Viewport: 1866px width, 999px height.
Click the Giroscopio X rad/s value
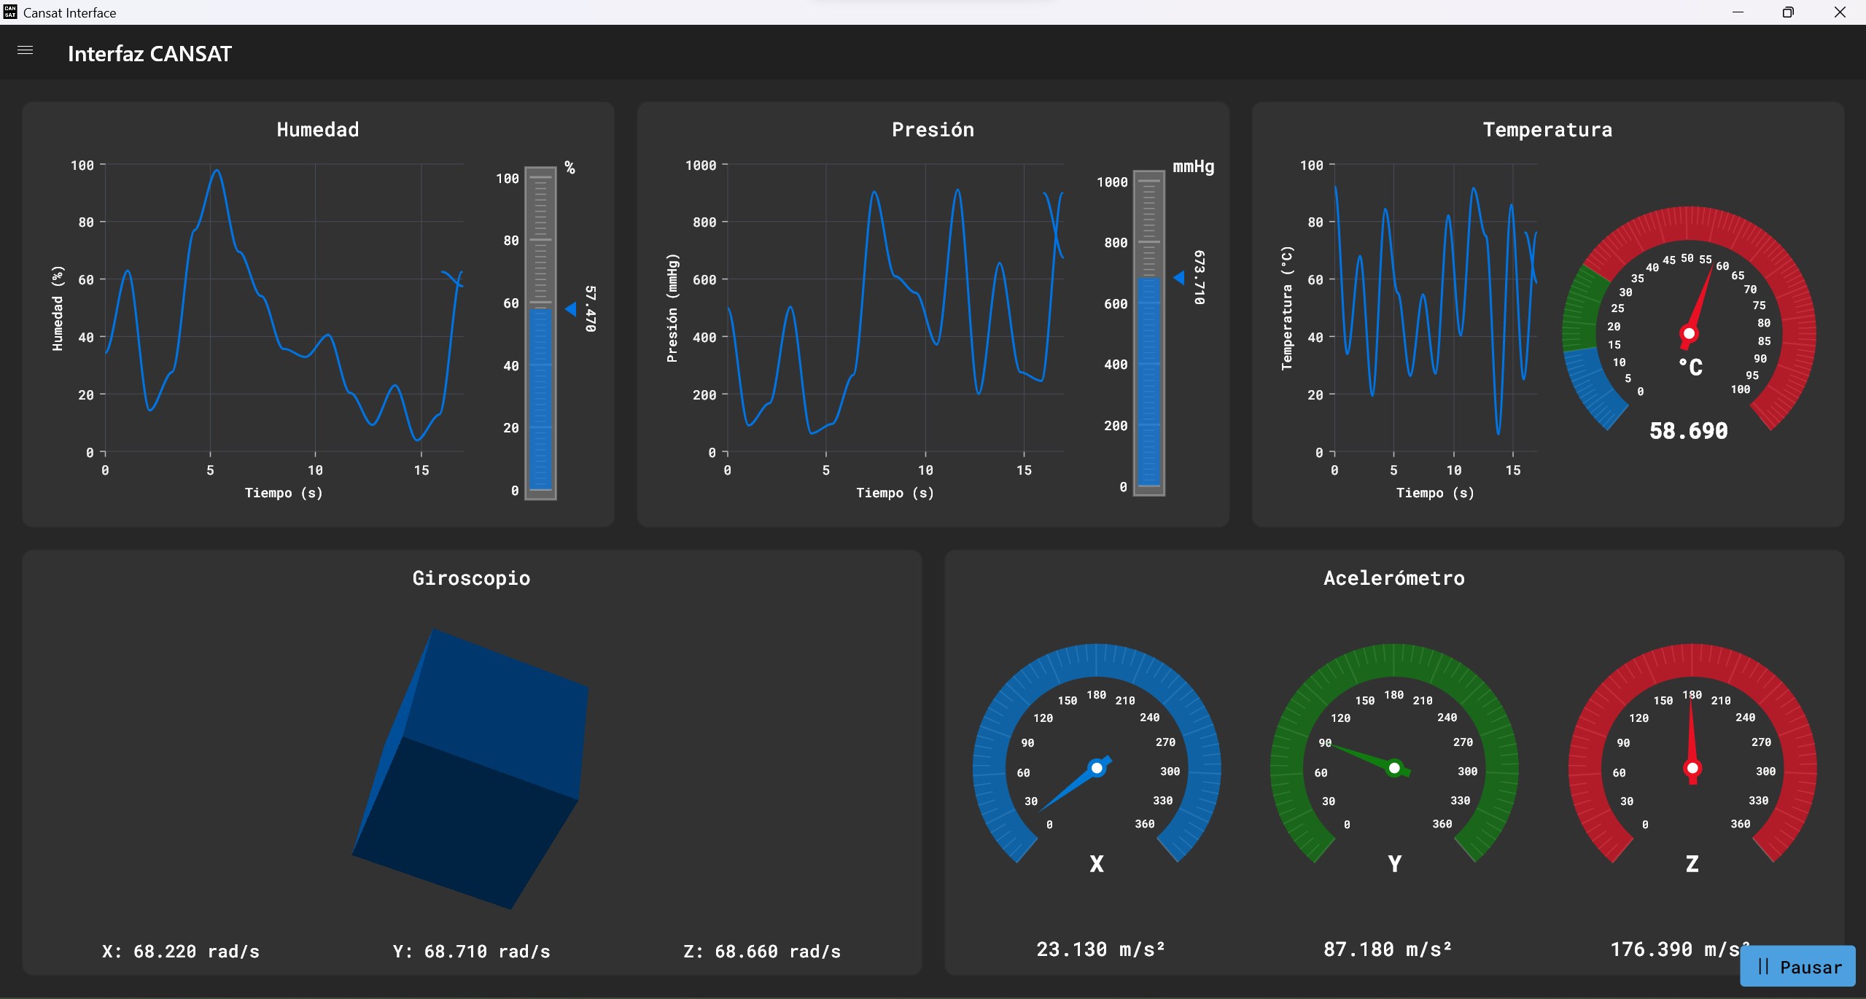coord(180,952)
